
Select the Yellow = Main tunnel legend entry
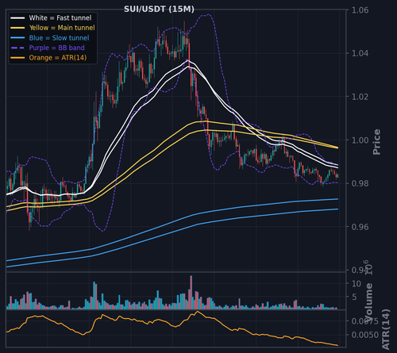tap(52, 28)
